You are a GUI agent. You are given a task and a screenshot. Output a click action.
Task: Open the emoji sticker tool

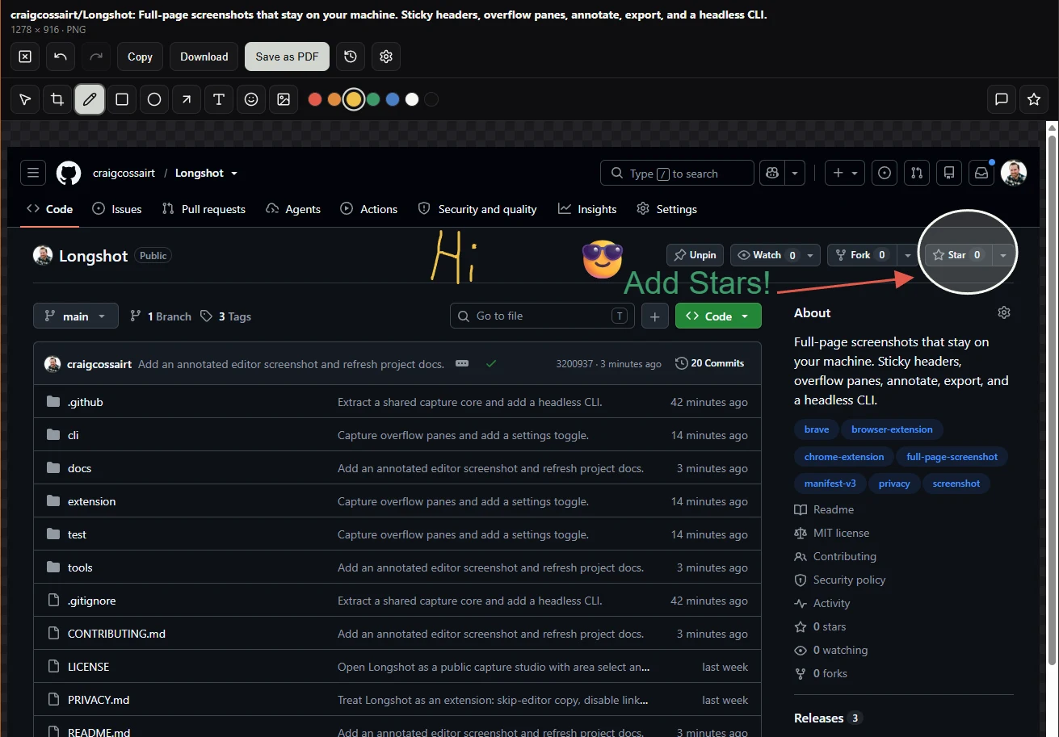[251, 99]
